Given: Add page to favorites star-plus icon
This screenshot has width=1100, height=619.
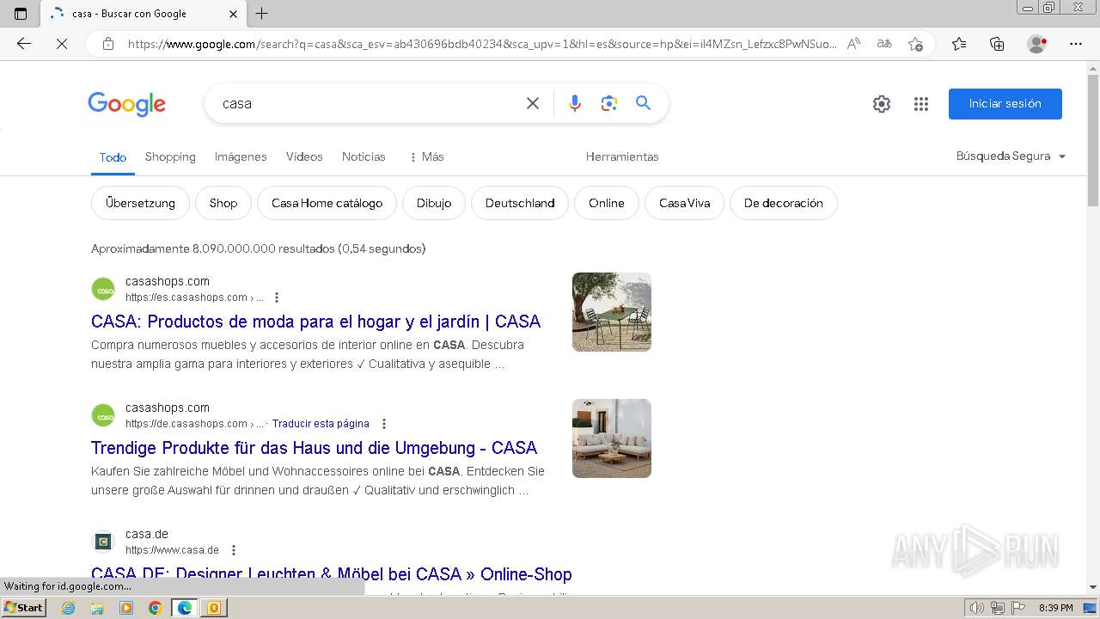Looking at the screenshot, I should point(915,44).
